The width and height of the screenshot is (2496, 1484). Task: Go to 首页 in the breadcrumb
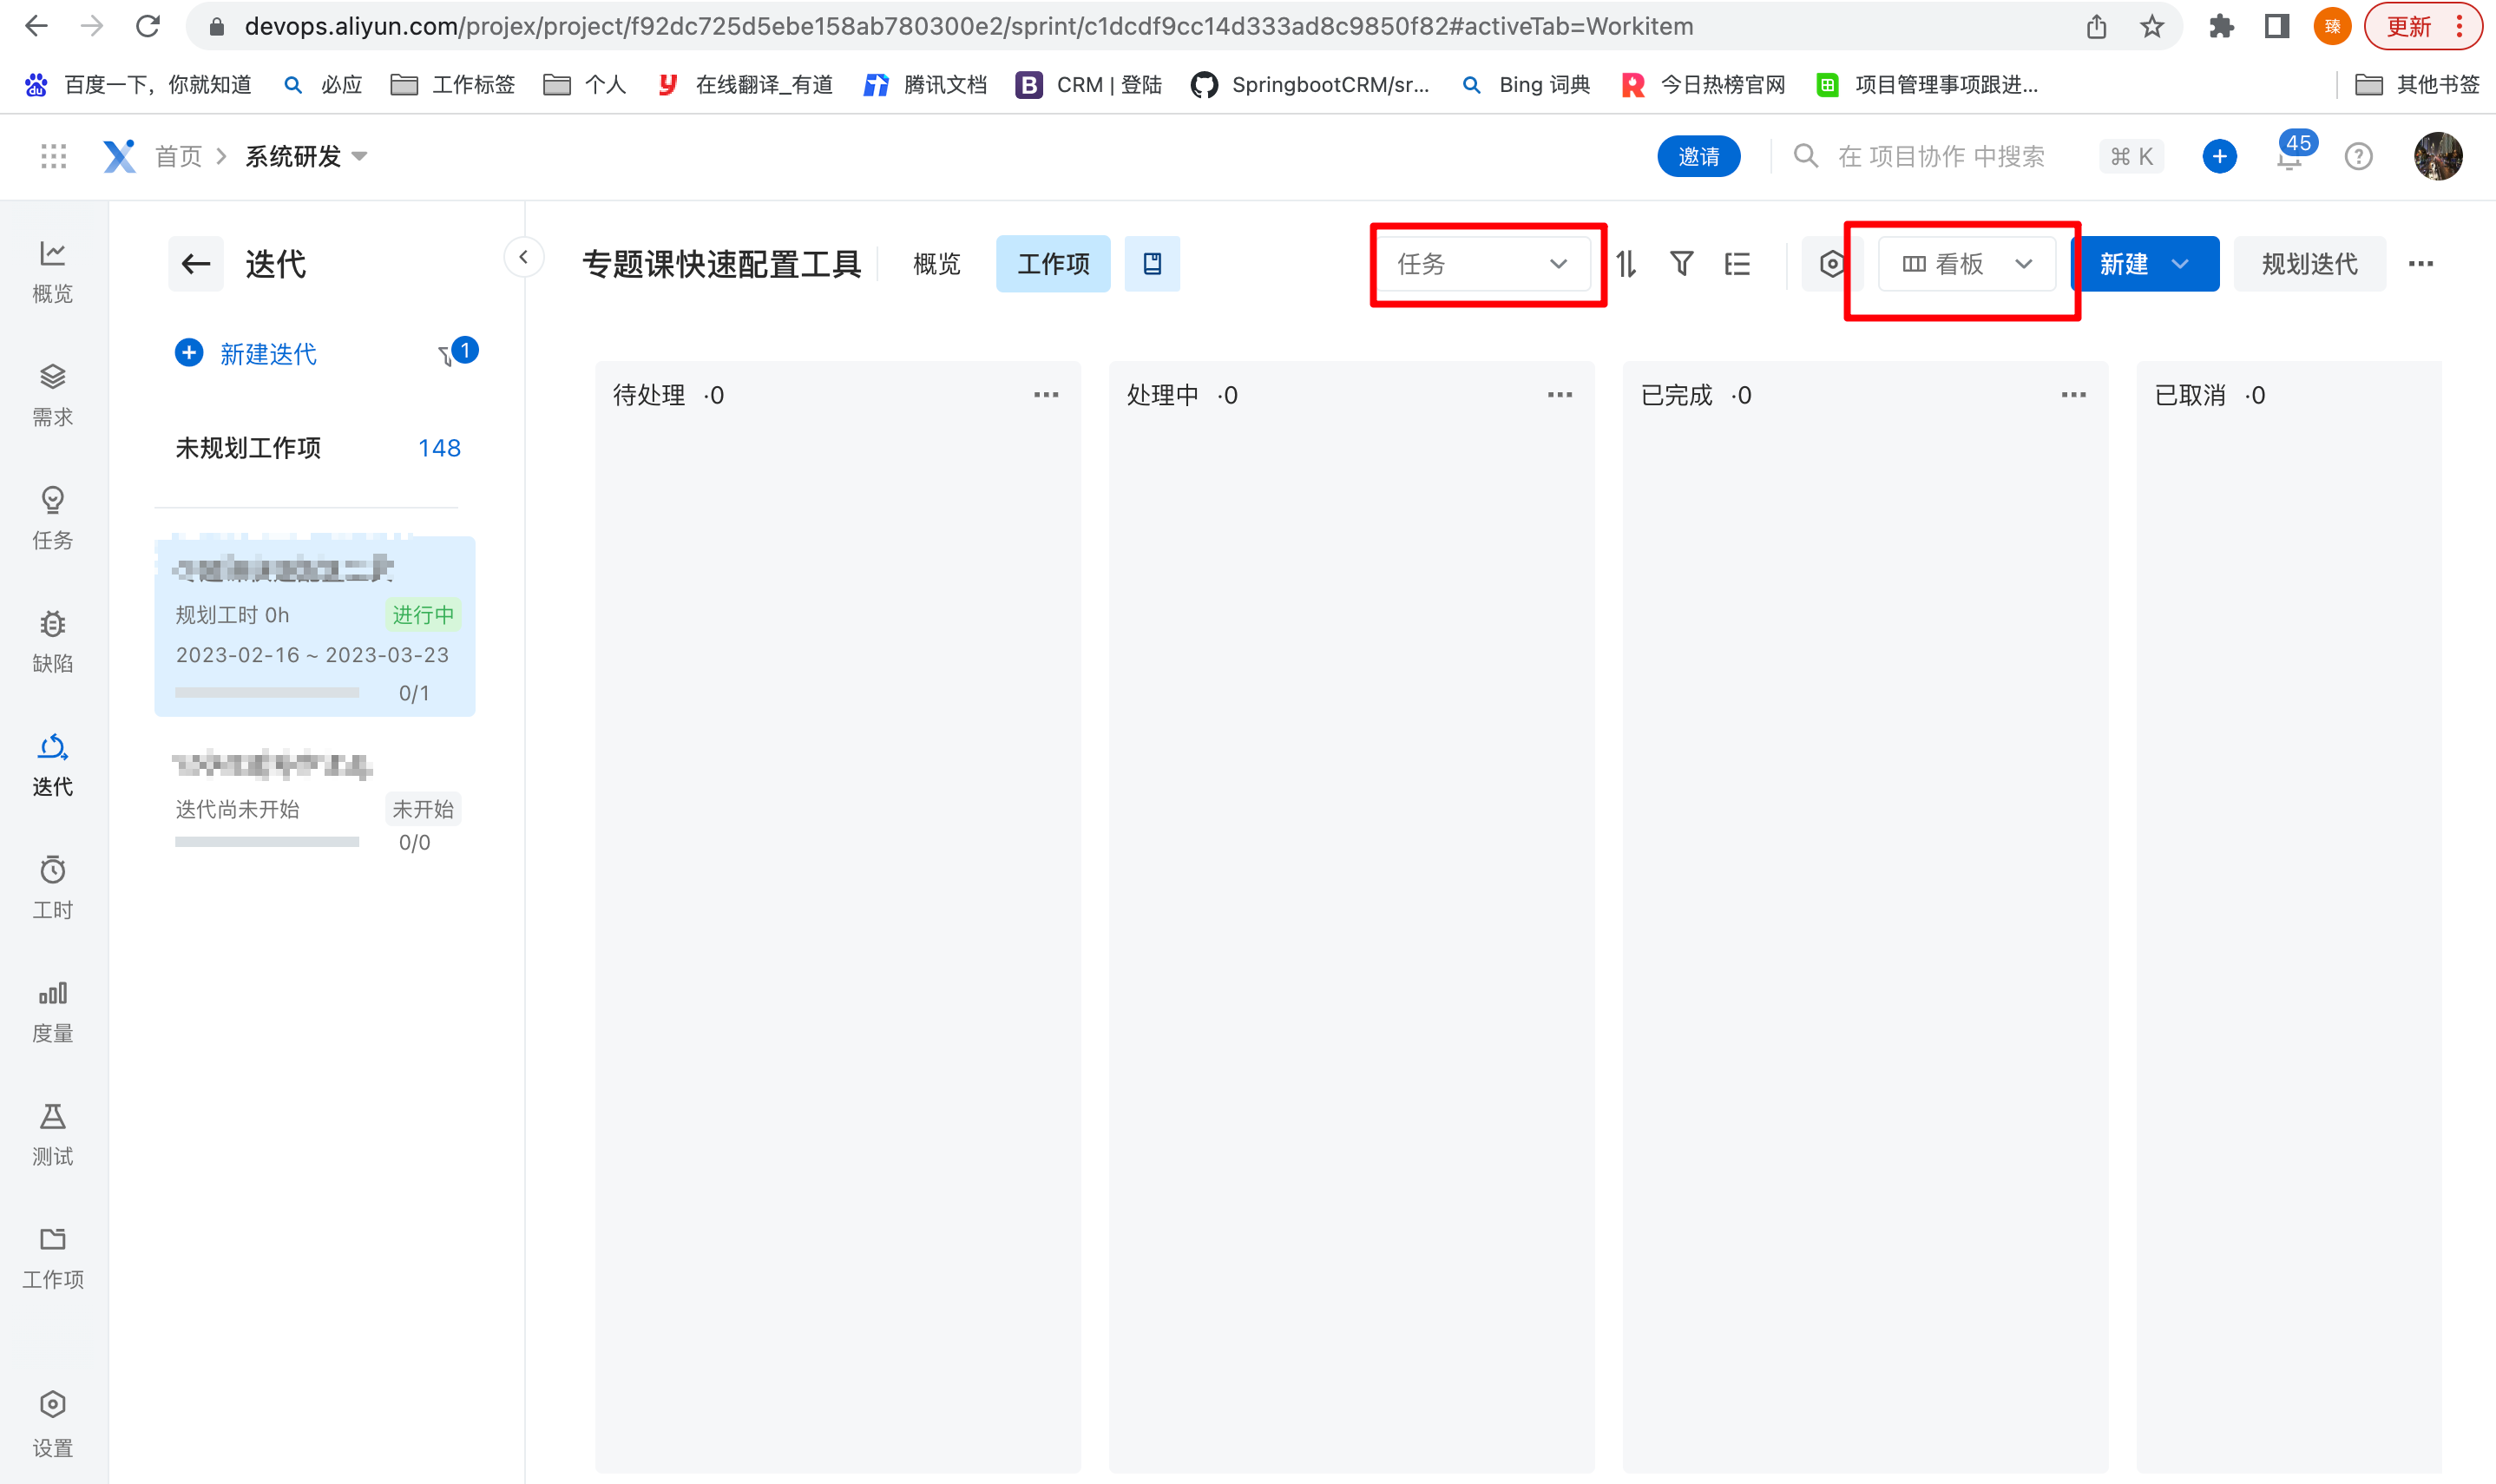pos(179,156)
